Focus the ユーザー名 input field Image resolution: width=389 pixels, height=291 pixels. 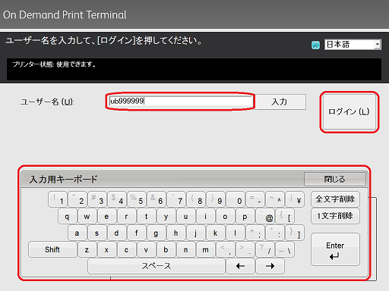(x=181, y=101)
